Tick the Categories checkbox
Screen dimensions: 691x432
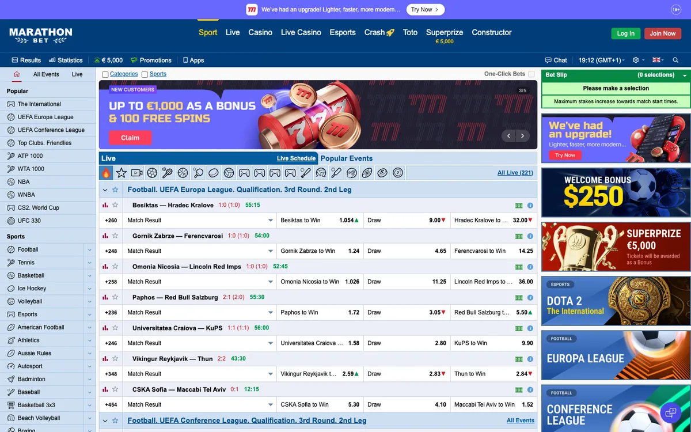coord(105,74)
